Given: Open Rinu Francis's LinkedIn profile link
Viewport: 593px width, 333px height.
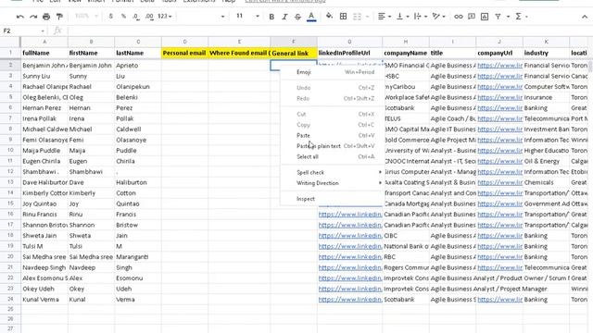Looking at the screenshot, I should click(350, 214).
